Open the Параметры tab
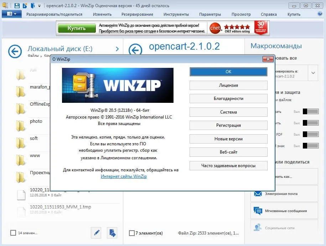Viewport: 326px width, 246px height. pyautogui.click(x=210, y=14)
